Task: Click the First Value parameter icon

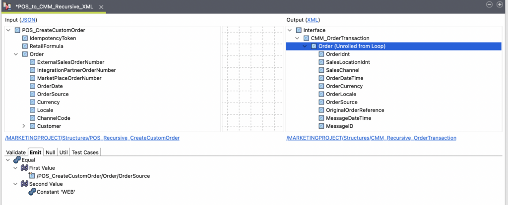Action: (24, 168)
